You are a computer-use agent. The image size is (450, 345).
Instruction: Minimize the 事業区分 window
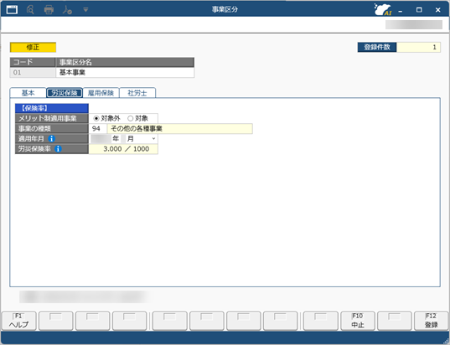click(401, 10)
